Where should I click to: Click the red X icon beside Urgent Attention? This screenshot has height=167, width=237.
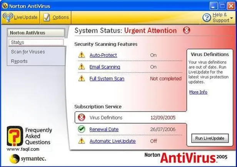tap(187, 30)
